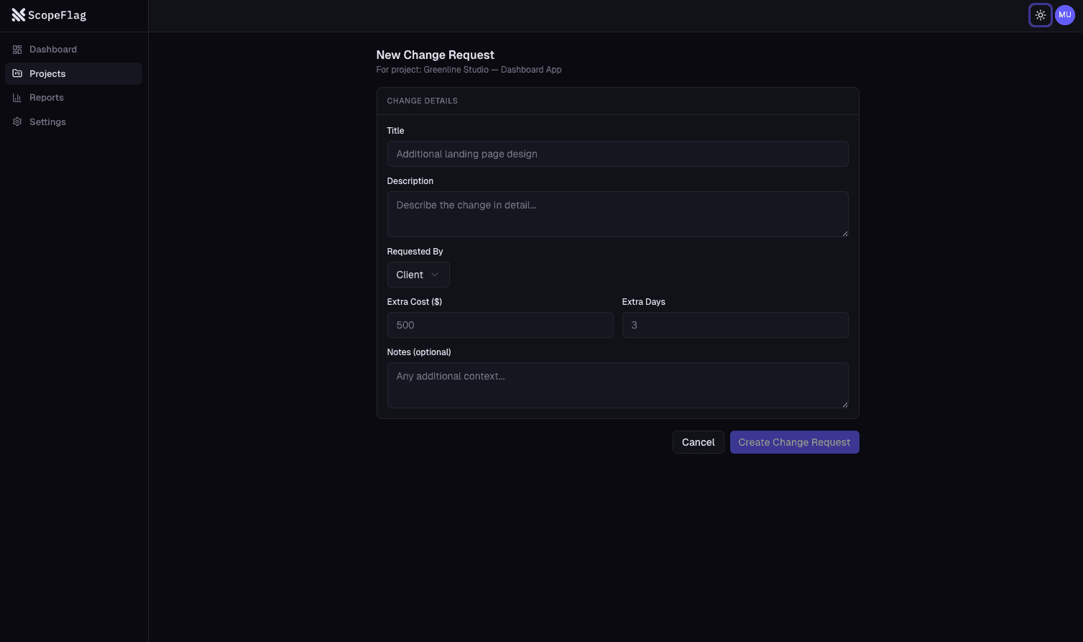Viewport: 1083px width, 642px height.
Task: Click the Projects folder icon
Action: tap(17, 73)
